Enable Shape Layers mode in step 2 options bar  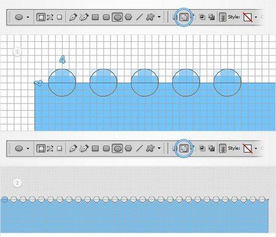(x=40, y=148)
